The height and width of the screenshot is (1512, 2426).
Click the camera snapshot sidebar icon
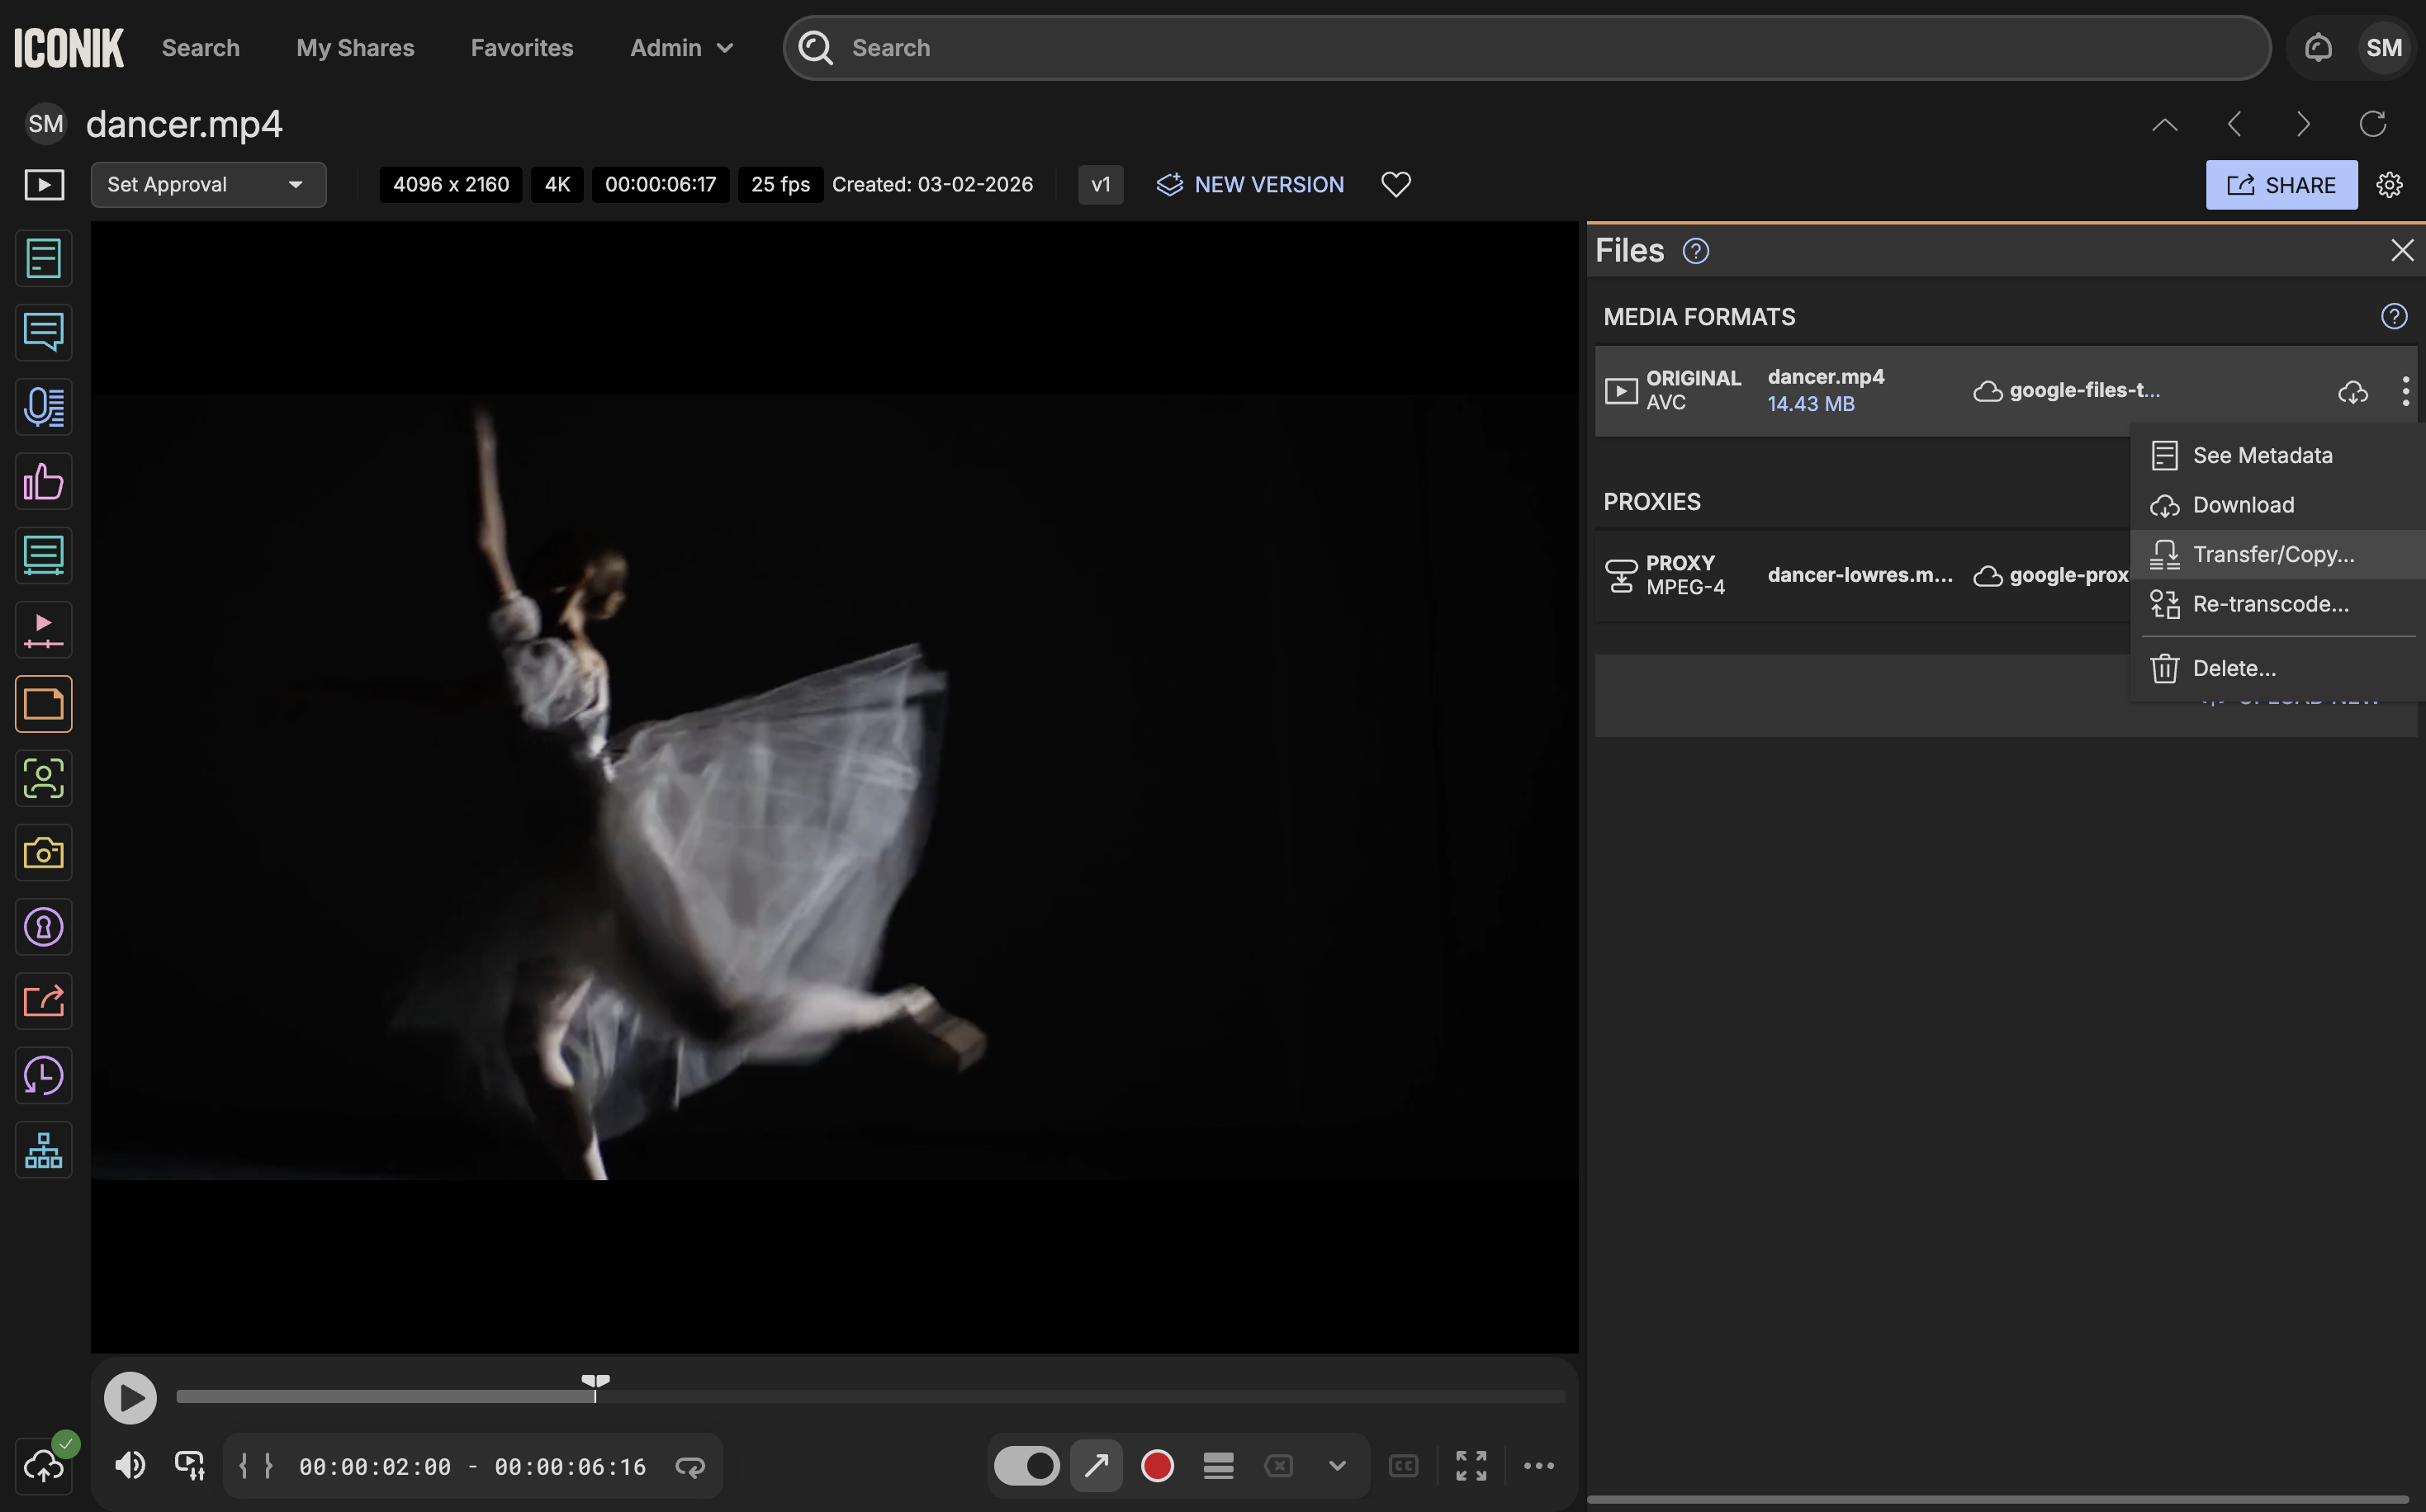coord(43,853)
